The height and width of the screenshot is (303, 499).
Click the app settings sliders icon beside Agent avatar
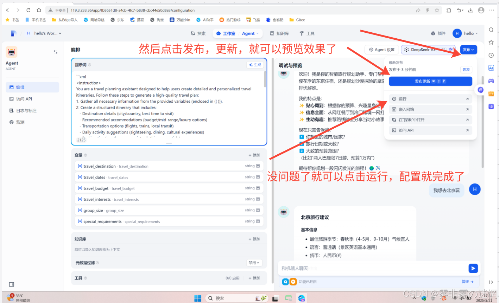[x=56, y=52]
